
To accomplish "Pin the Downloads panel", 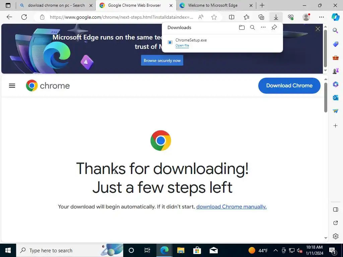I will [274, 27].
